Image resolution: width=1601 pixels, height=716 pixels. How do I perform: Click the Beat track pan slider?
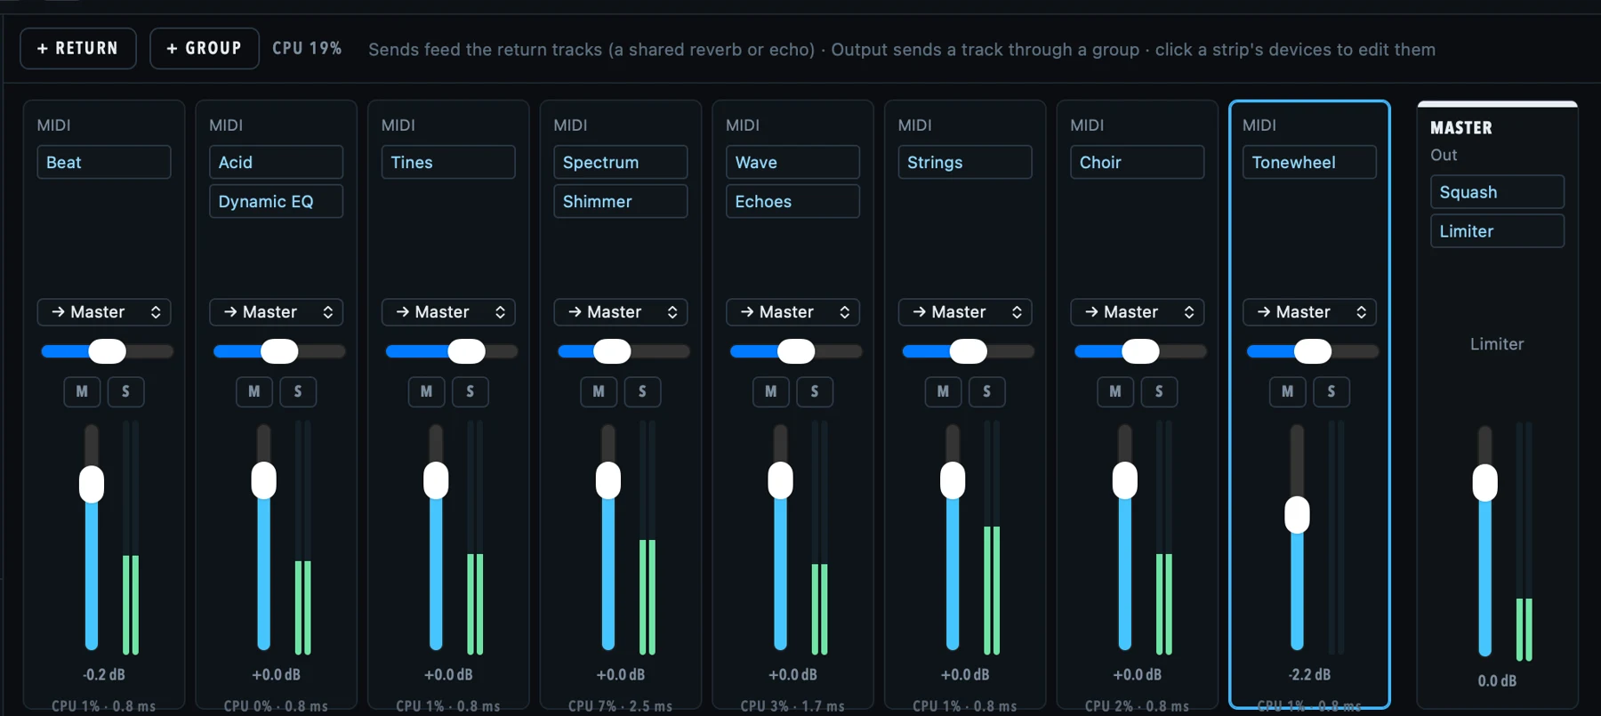tap(107, 351)
